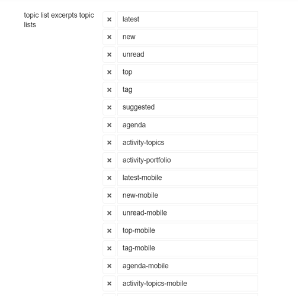This screenshot has height=296, width=298.
Task: Delete the 'latest-mobile' entry
Action: coord(109,178)
